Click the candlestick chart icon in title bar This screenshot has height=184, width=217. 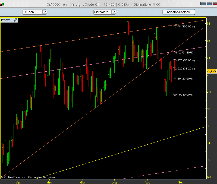pos(2,4)
